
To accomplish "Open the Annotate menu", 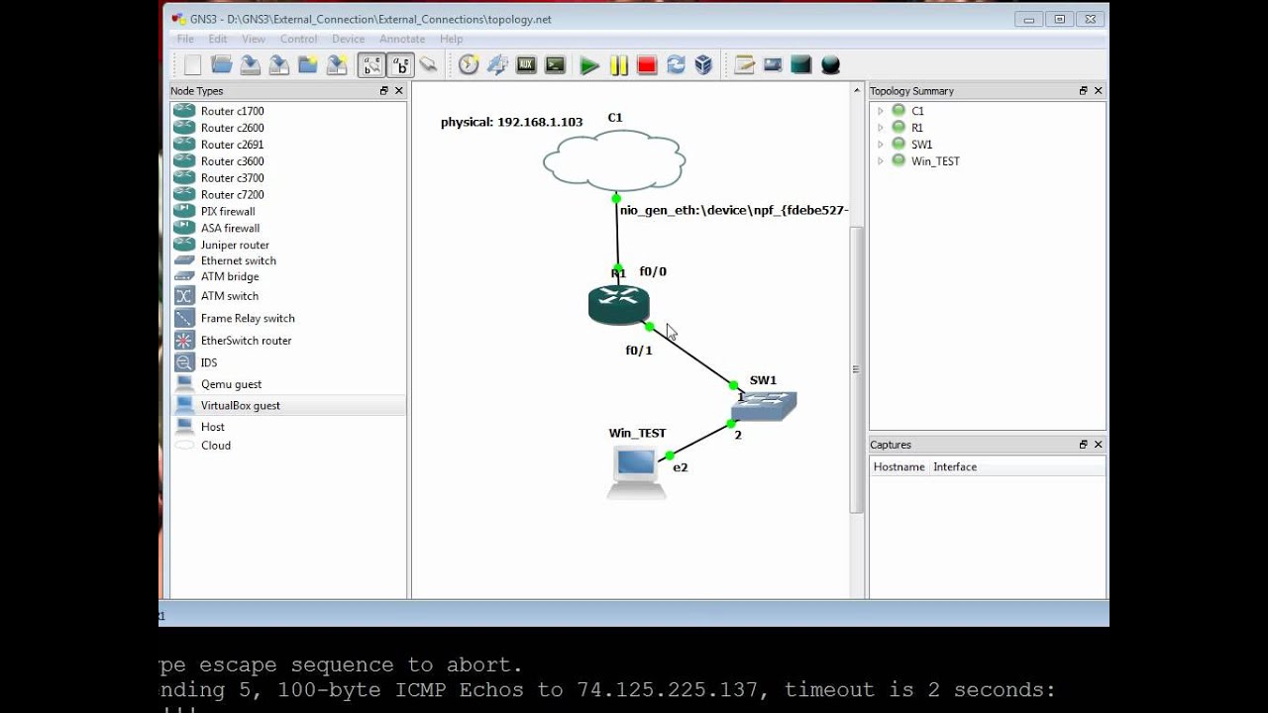I will click(402, 39).
